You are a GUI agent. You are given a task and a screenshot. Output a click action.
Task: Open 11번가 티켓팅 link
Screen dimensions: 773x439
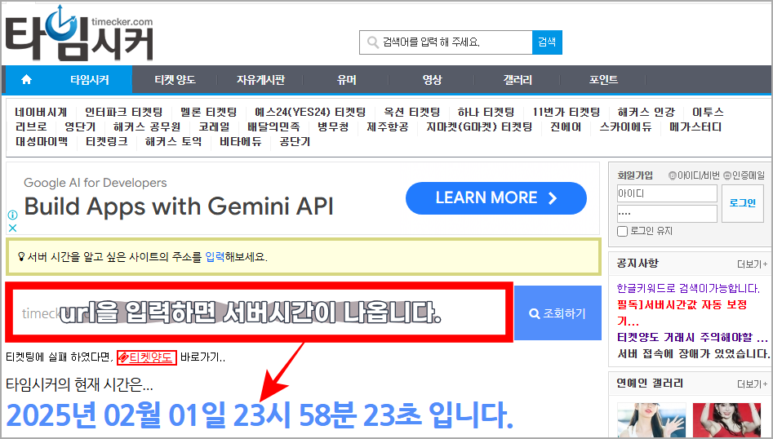pos(566,113)
